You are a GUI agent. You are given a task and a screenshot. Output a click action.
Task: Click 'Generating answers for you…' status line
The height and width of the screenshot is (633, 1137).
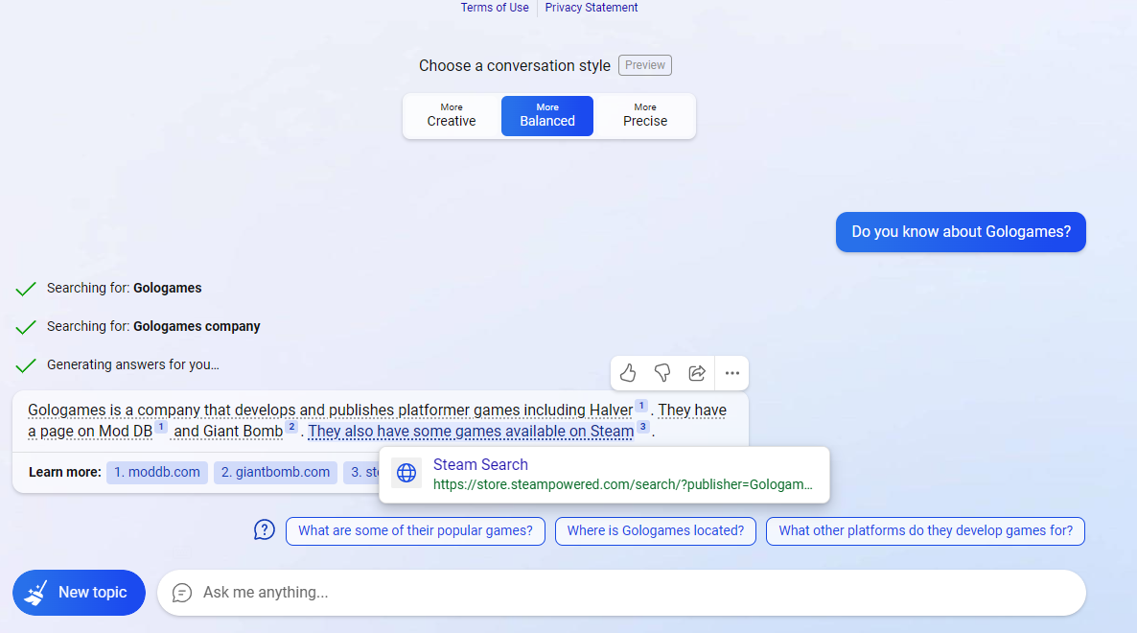coord(132,364)
